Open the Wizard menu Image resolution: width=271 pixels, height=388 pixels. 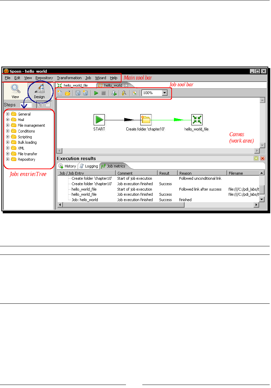point(100,78)
